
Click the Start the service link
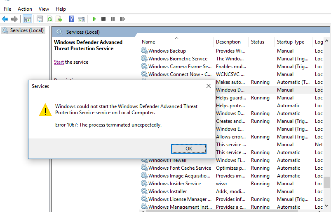[x=59, y=62]
